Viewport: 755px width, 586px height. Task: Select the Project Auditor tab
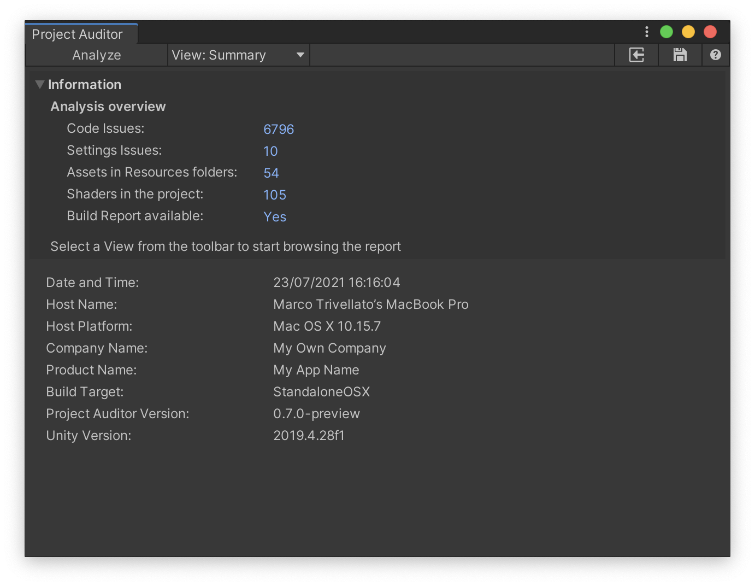tap(77, 34)
